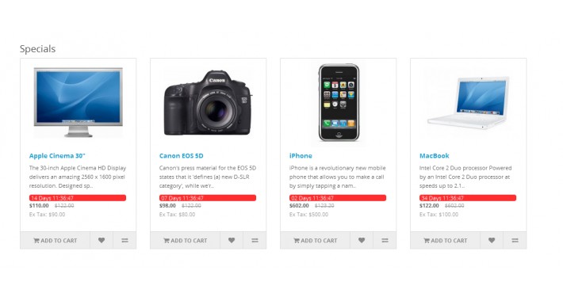Add Apple Cinema 30" to cart
This screenshot has height=301, width=563.
[x=56, y=240]
